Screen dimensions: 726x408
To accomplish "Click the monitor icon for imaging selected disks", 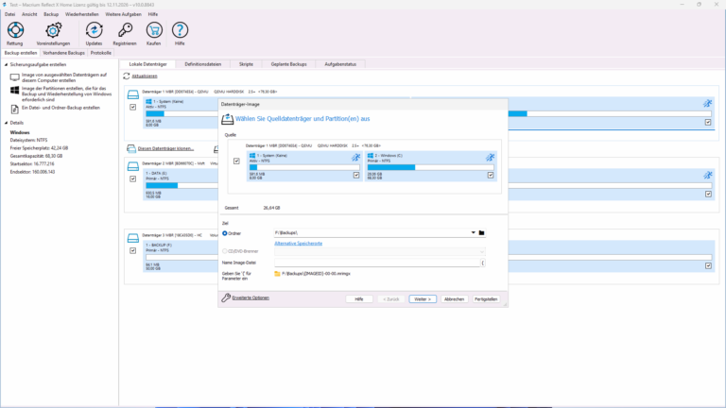I will click(15, 77).
